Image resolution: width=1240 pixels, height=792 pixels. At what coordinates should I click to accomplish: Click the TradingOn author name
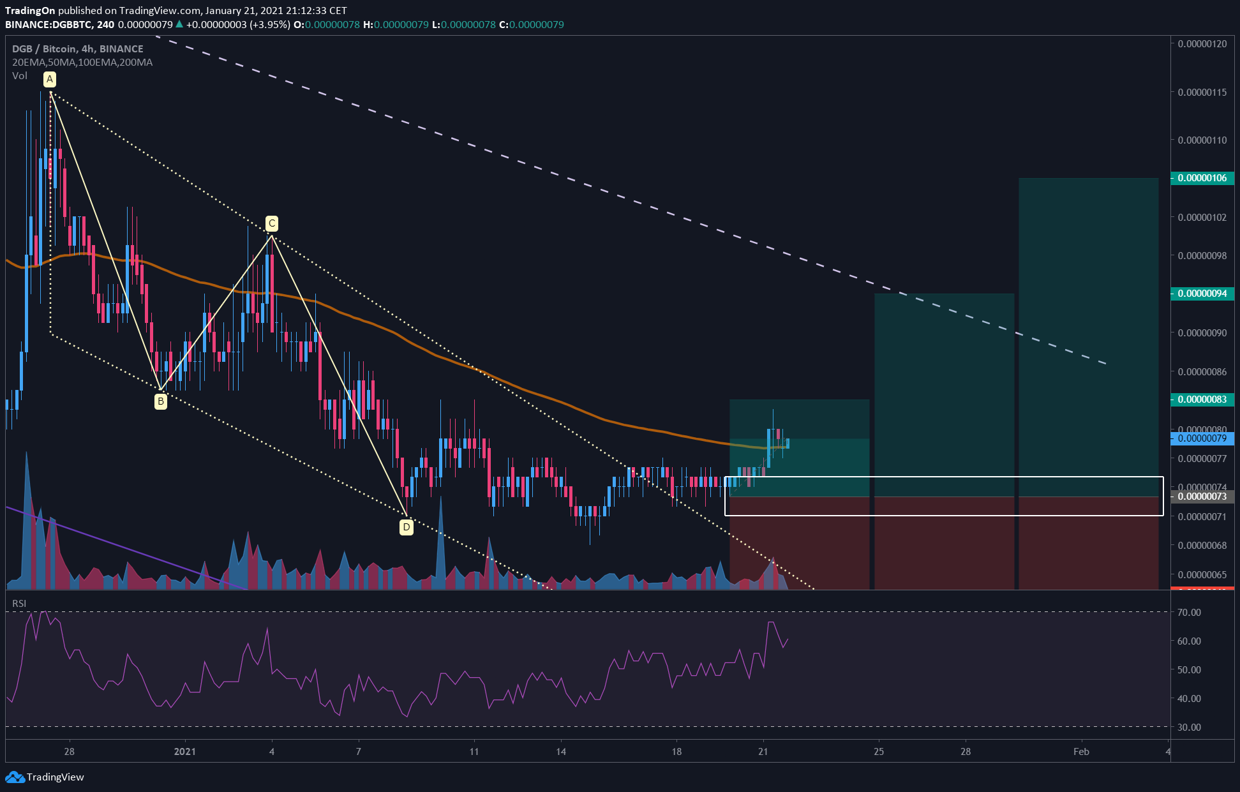click(30, 10)
